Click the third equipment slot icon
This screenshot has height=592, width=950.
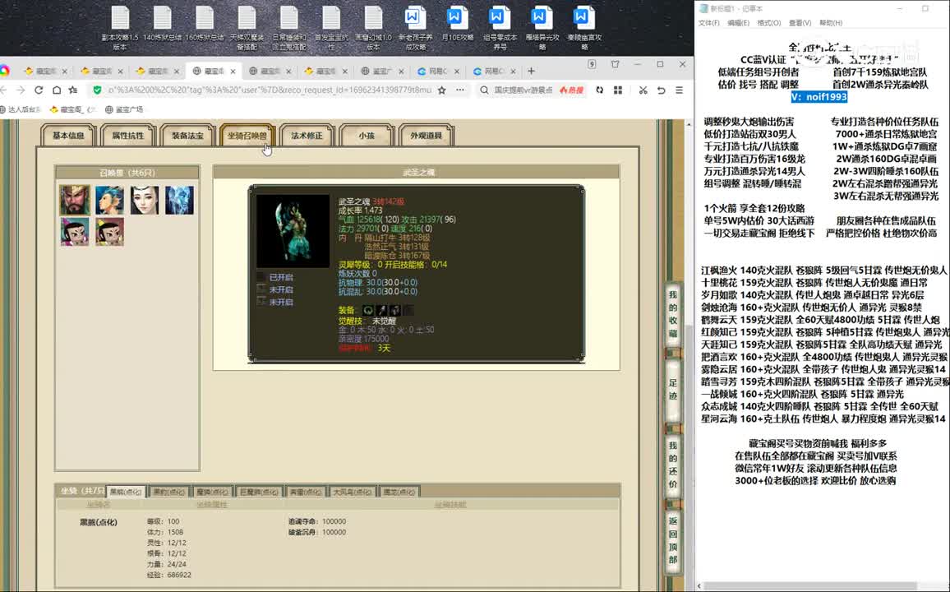pos(395,310)
